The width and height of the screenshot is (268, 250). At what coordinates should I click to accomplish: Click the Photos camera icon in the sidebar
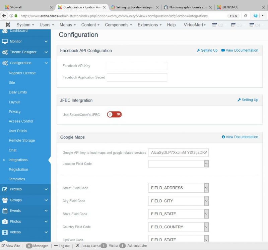5,222
